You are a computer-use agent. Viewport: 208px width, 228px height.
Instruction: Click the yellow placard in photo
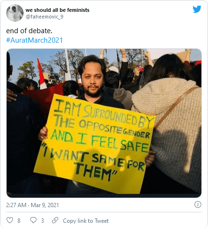(94, 144)
